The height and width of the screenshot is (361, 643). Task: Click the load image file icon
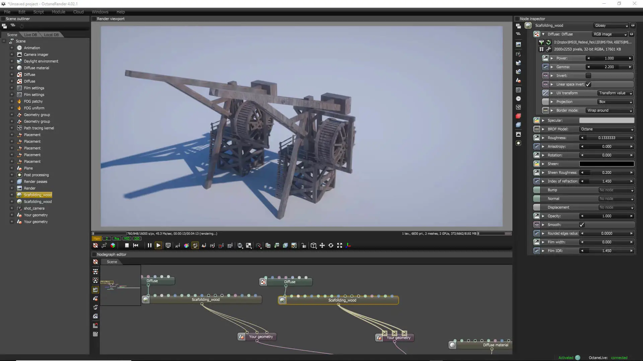541,42
